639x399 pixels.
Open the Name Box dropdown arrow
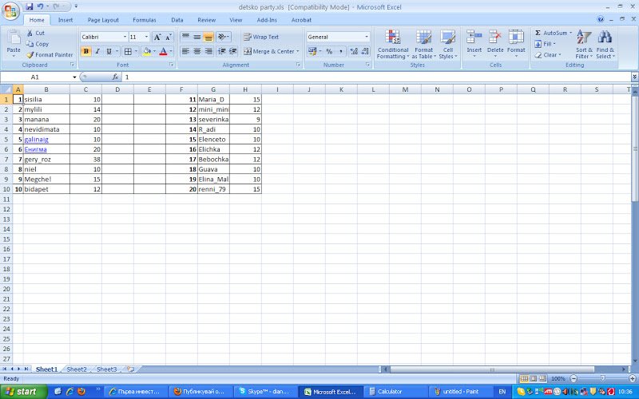tap(74, 77)
